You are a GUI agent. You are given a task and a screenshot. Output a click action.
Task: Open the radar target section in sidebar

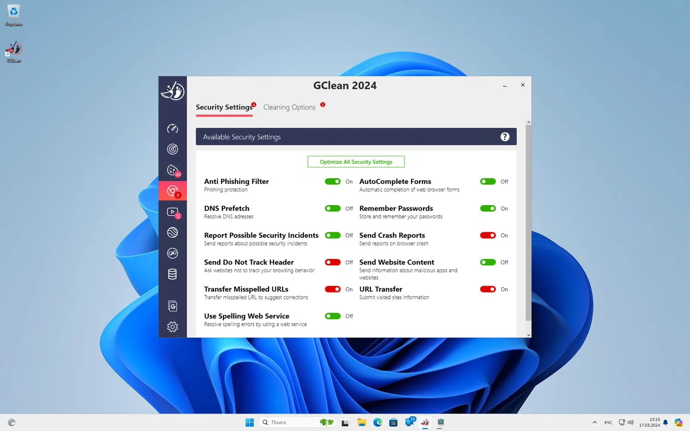(x=172, y=149)
